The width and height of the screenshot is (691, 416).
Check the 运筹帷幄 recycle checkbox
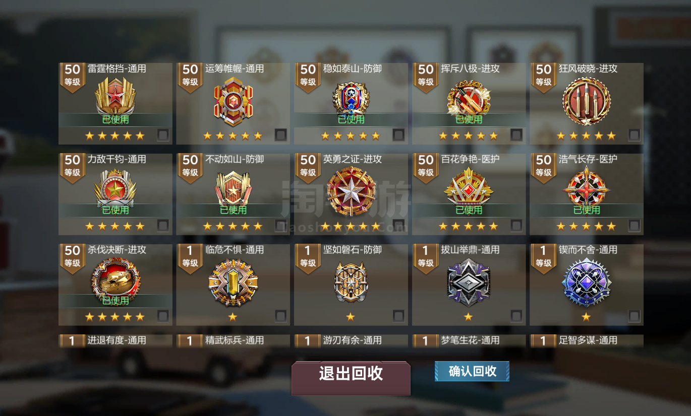click(280, 135)
